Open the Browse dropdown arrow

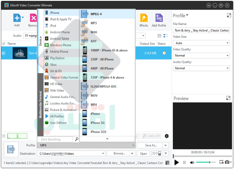(132, 154)
